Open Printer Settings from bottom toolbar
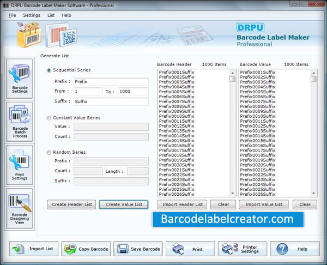Viewport: 327px width, 265px height. click(x=243, y=249)
